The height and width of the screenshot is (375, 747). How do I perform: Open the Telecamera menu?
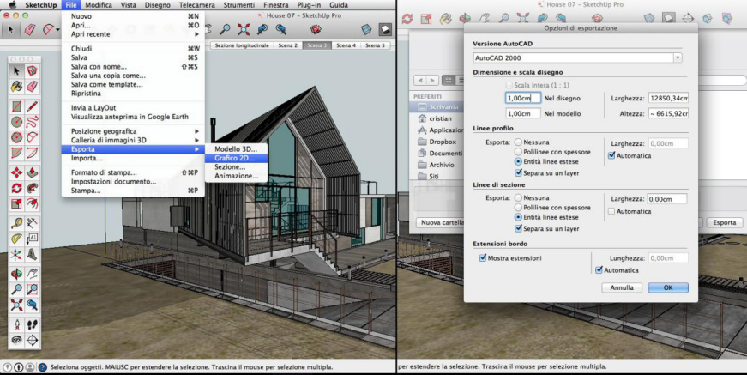196,5
